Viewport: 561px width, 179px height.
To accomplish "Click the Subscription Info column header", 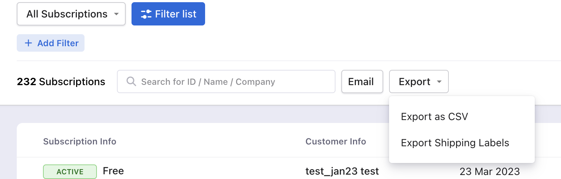I will (80, 142).
